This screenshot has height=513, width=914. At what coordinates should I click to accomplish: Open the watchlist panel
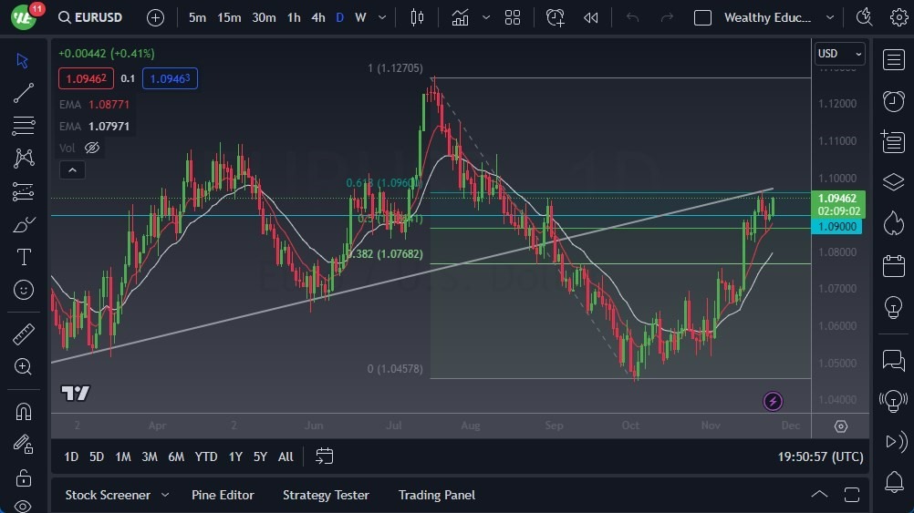[x=894, y=59]
